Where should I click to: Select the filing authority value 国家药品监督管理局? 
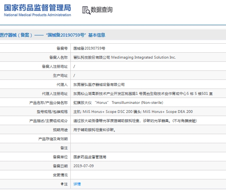point(90,157)
